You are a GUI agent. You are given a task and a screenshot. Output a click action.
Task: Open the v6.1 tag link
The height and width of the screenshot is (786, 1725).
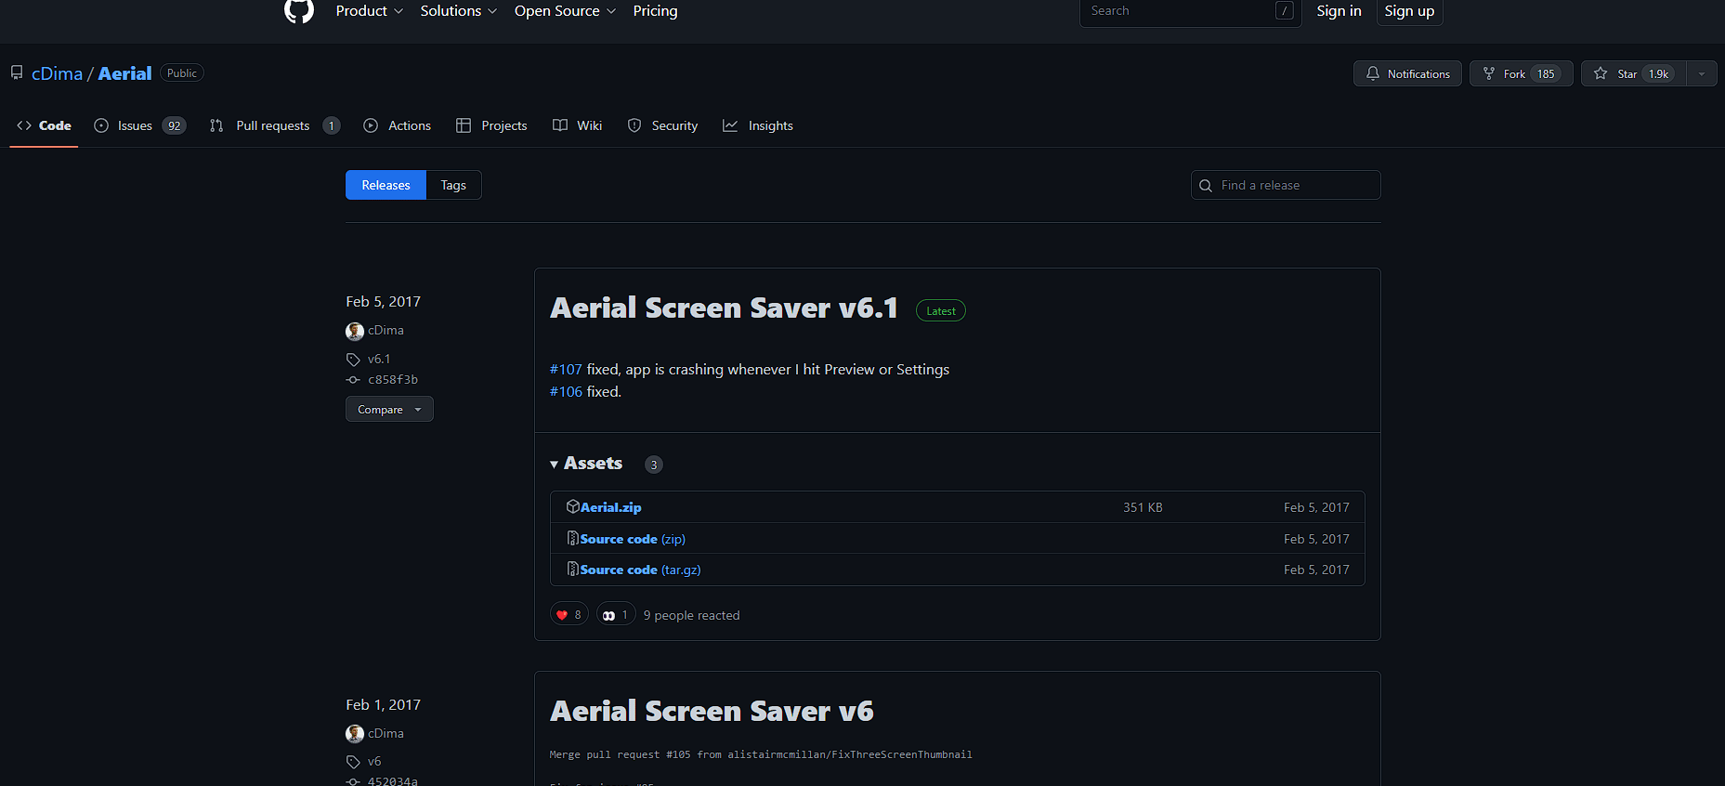tap(379, 359)
